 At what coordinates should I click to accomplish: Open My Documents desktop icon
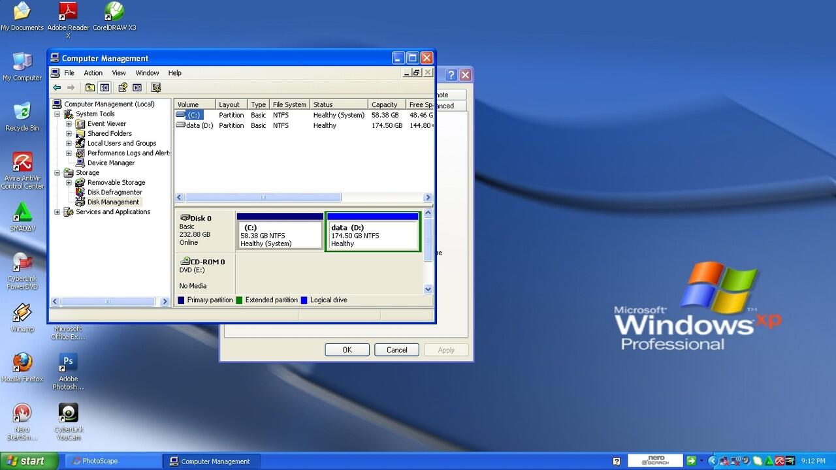click(x=22, y=16)
